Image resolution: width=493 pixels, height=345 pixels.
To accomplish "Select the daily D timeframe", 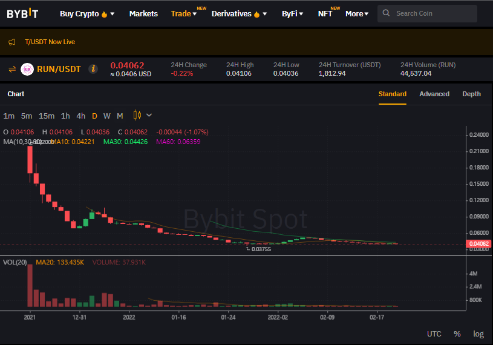I will point(94,116).
